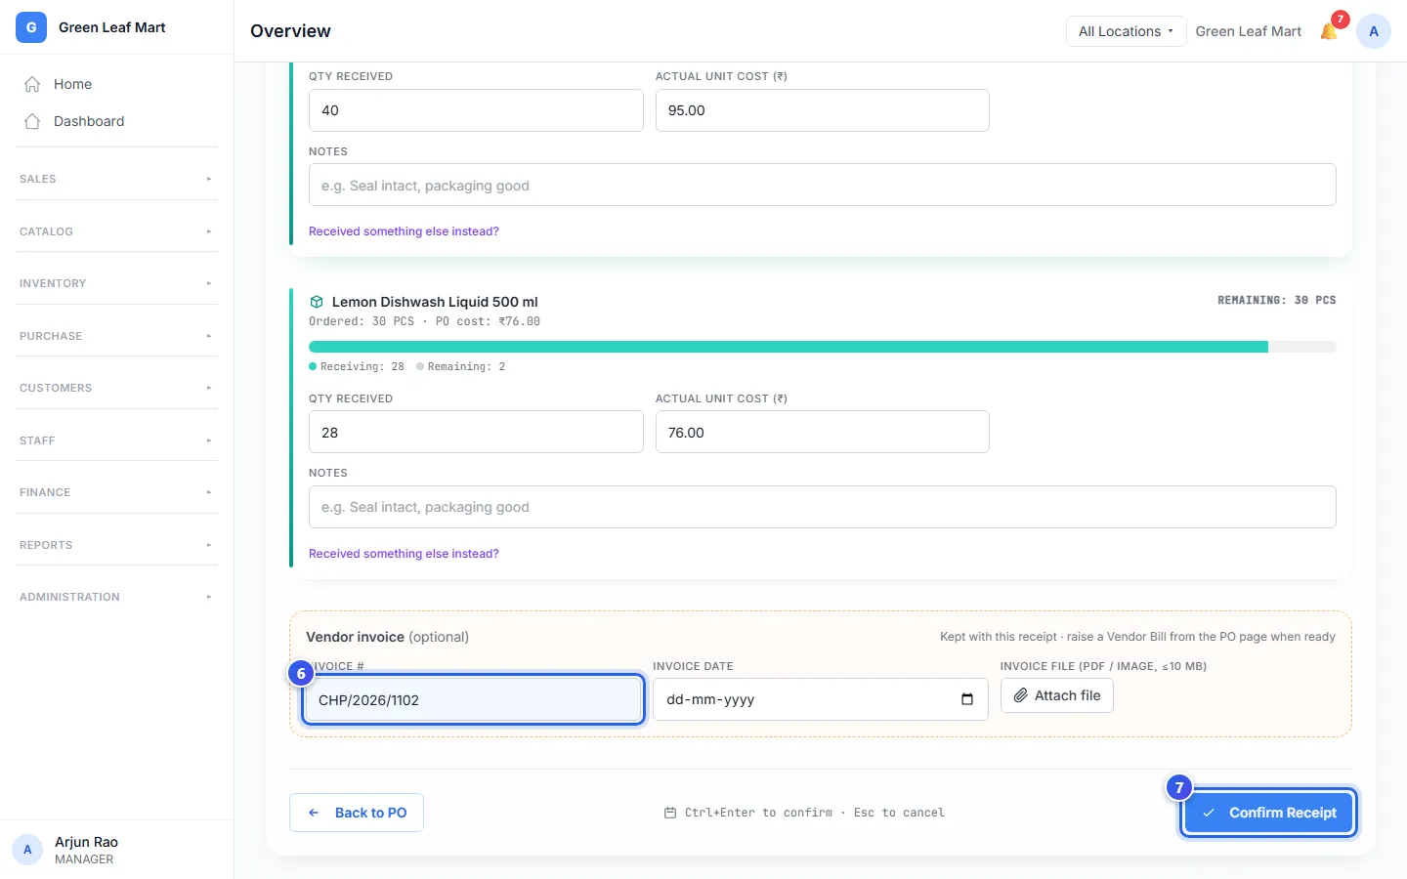Click the Green Leaf Mart store name in top bar
1407x879 pixels.
(1249, 31)
